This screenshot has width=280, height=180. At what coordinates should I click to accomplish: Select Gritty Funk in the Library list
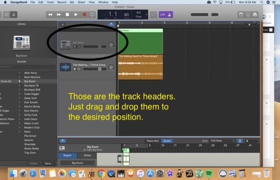coord(31,115)
